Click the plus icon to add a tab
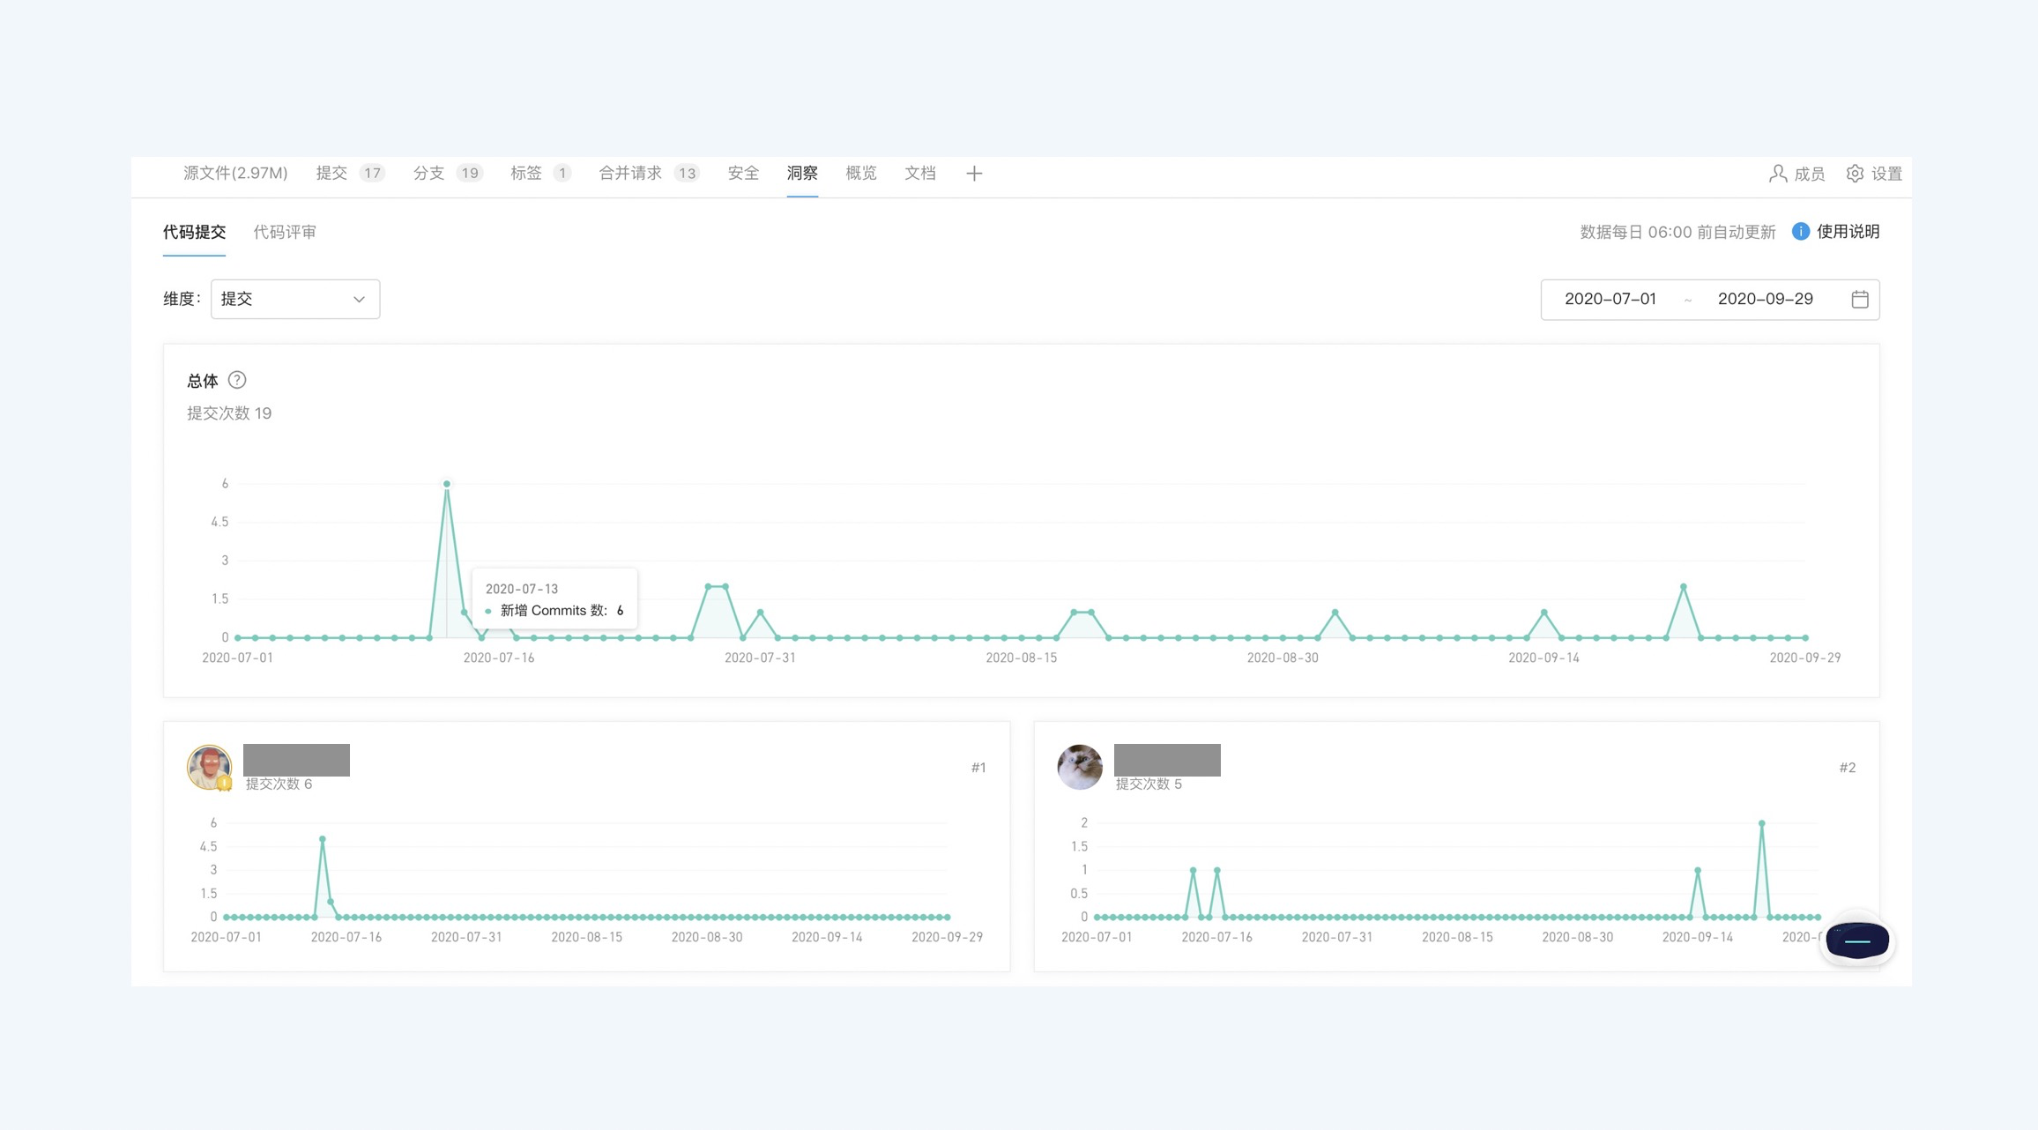The height and width of the screenshot is (1130, 2038). click(974, 174)
